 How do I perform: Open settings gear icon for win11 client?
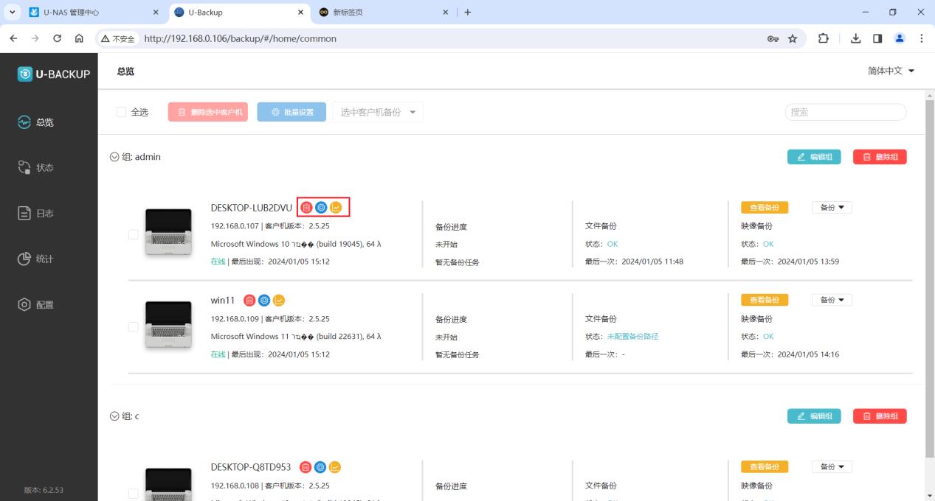coord(264,300)
